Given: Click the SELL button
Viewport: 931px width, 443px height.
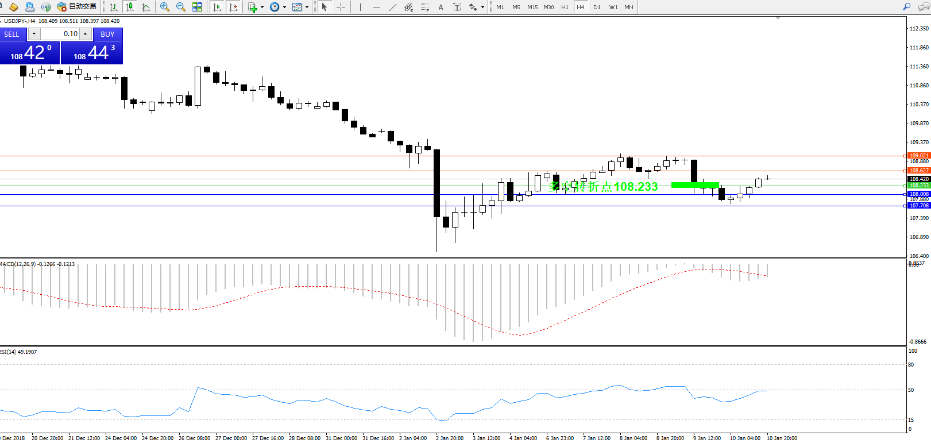Looking at the screenshot, I should (x=12, y=34).
